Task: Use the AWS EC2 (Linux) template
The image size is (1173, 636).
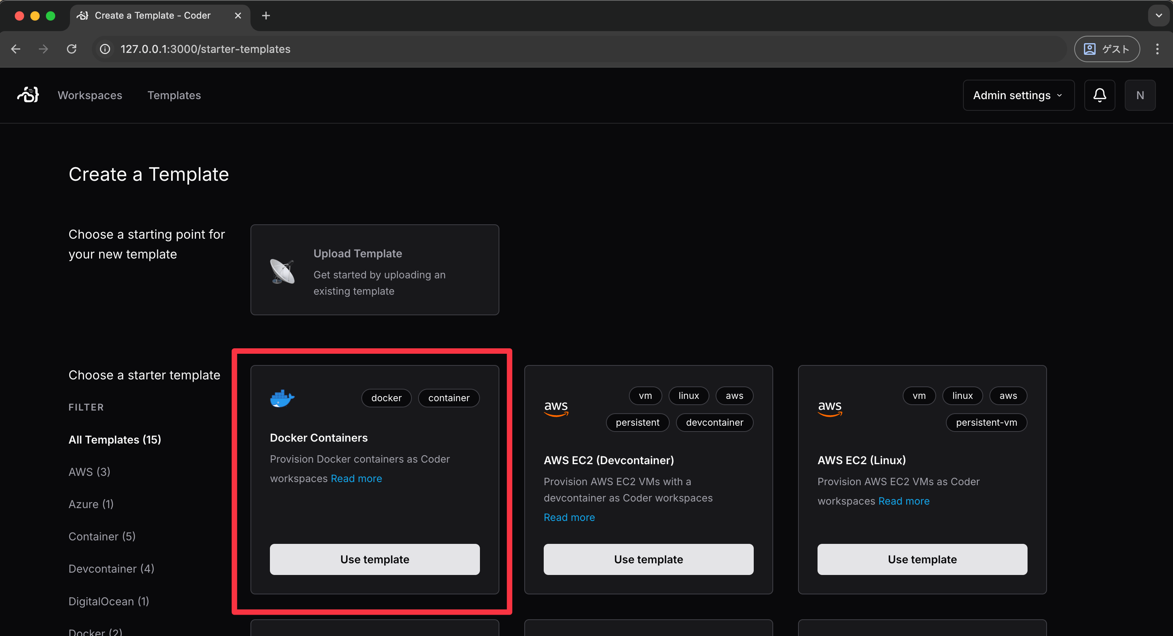Action: click(x=922, y=559)
